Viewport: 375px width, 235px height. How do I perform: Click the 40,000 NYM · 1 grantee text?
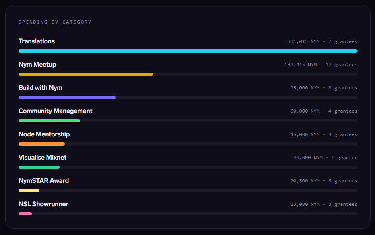tap(325, 158)
